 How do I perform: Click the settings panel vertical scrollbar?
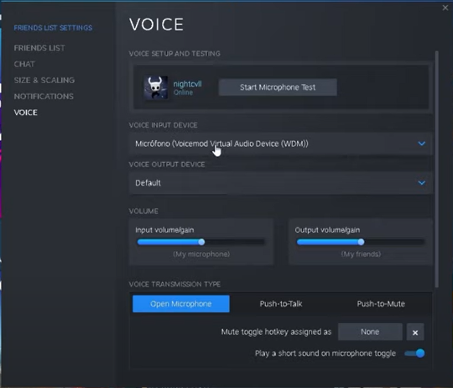(x=437, y=169)
